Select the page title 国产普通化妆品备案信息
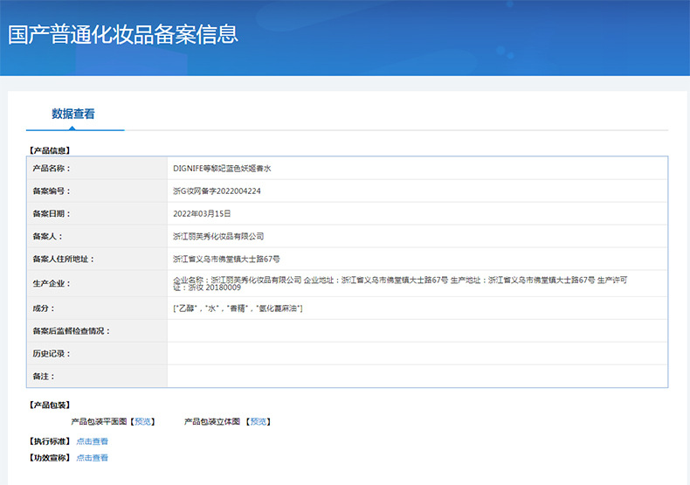Screen dimensions: 690x485 pyautogui.click(x=123, y=34)
